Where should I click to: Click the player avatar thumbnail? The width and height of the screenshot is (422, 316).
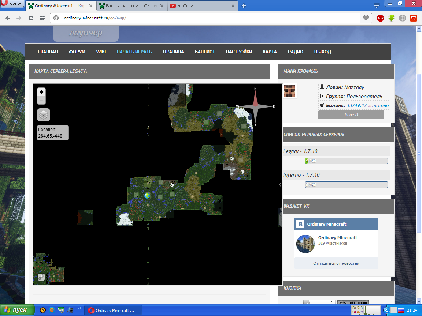pyautogui.click(x=290, y=91)
